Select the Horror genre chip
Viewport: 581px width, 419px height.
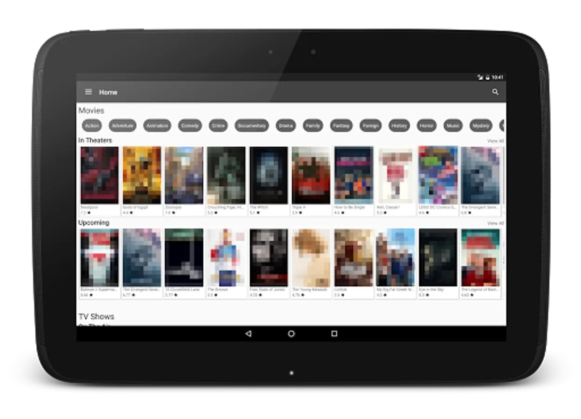coord(427,126)
